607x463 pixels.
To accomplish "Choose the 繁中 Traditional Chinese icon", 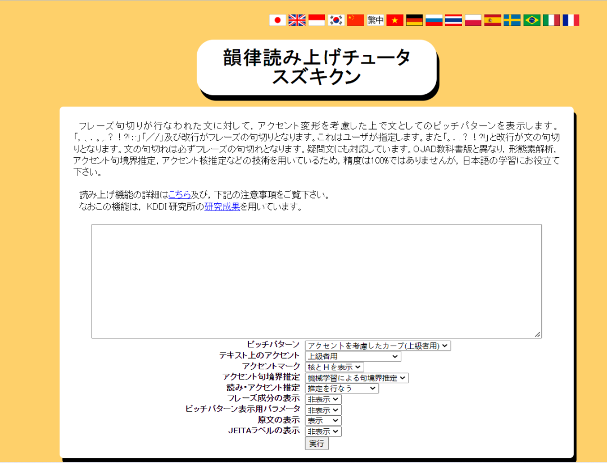I will pyautogui.click(x=375, y=20).
